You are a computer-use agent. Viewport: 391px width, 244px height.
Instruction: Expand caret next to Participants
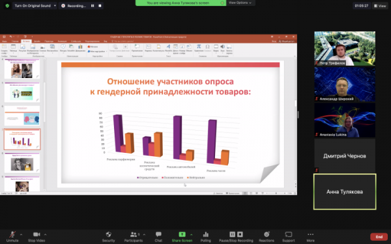pyautogui.click(x=144, y=234)
